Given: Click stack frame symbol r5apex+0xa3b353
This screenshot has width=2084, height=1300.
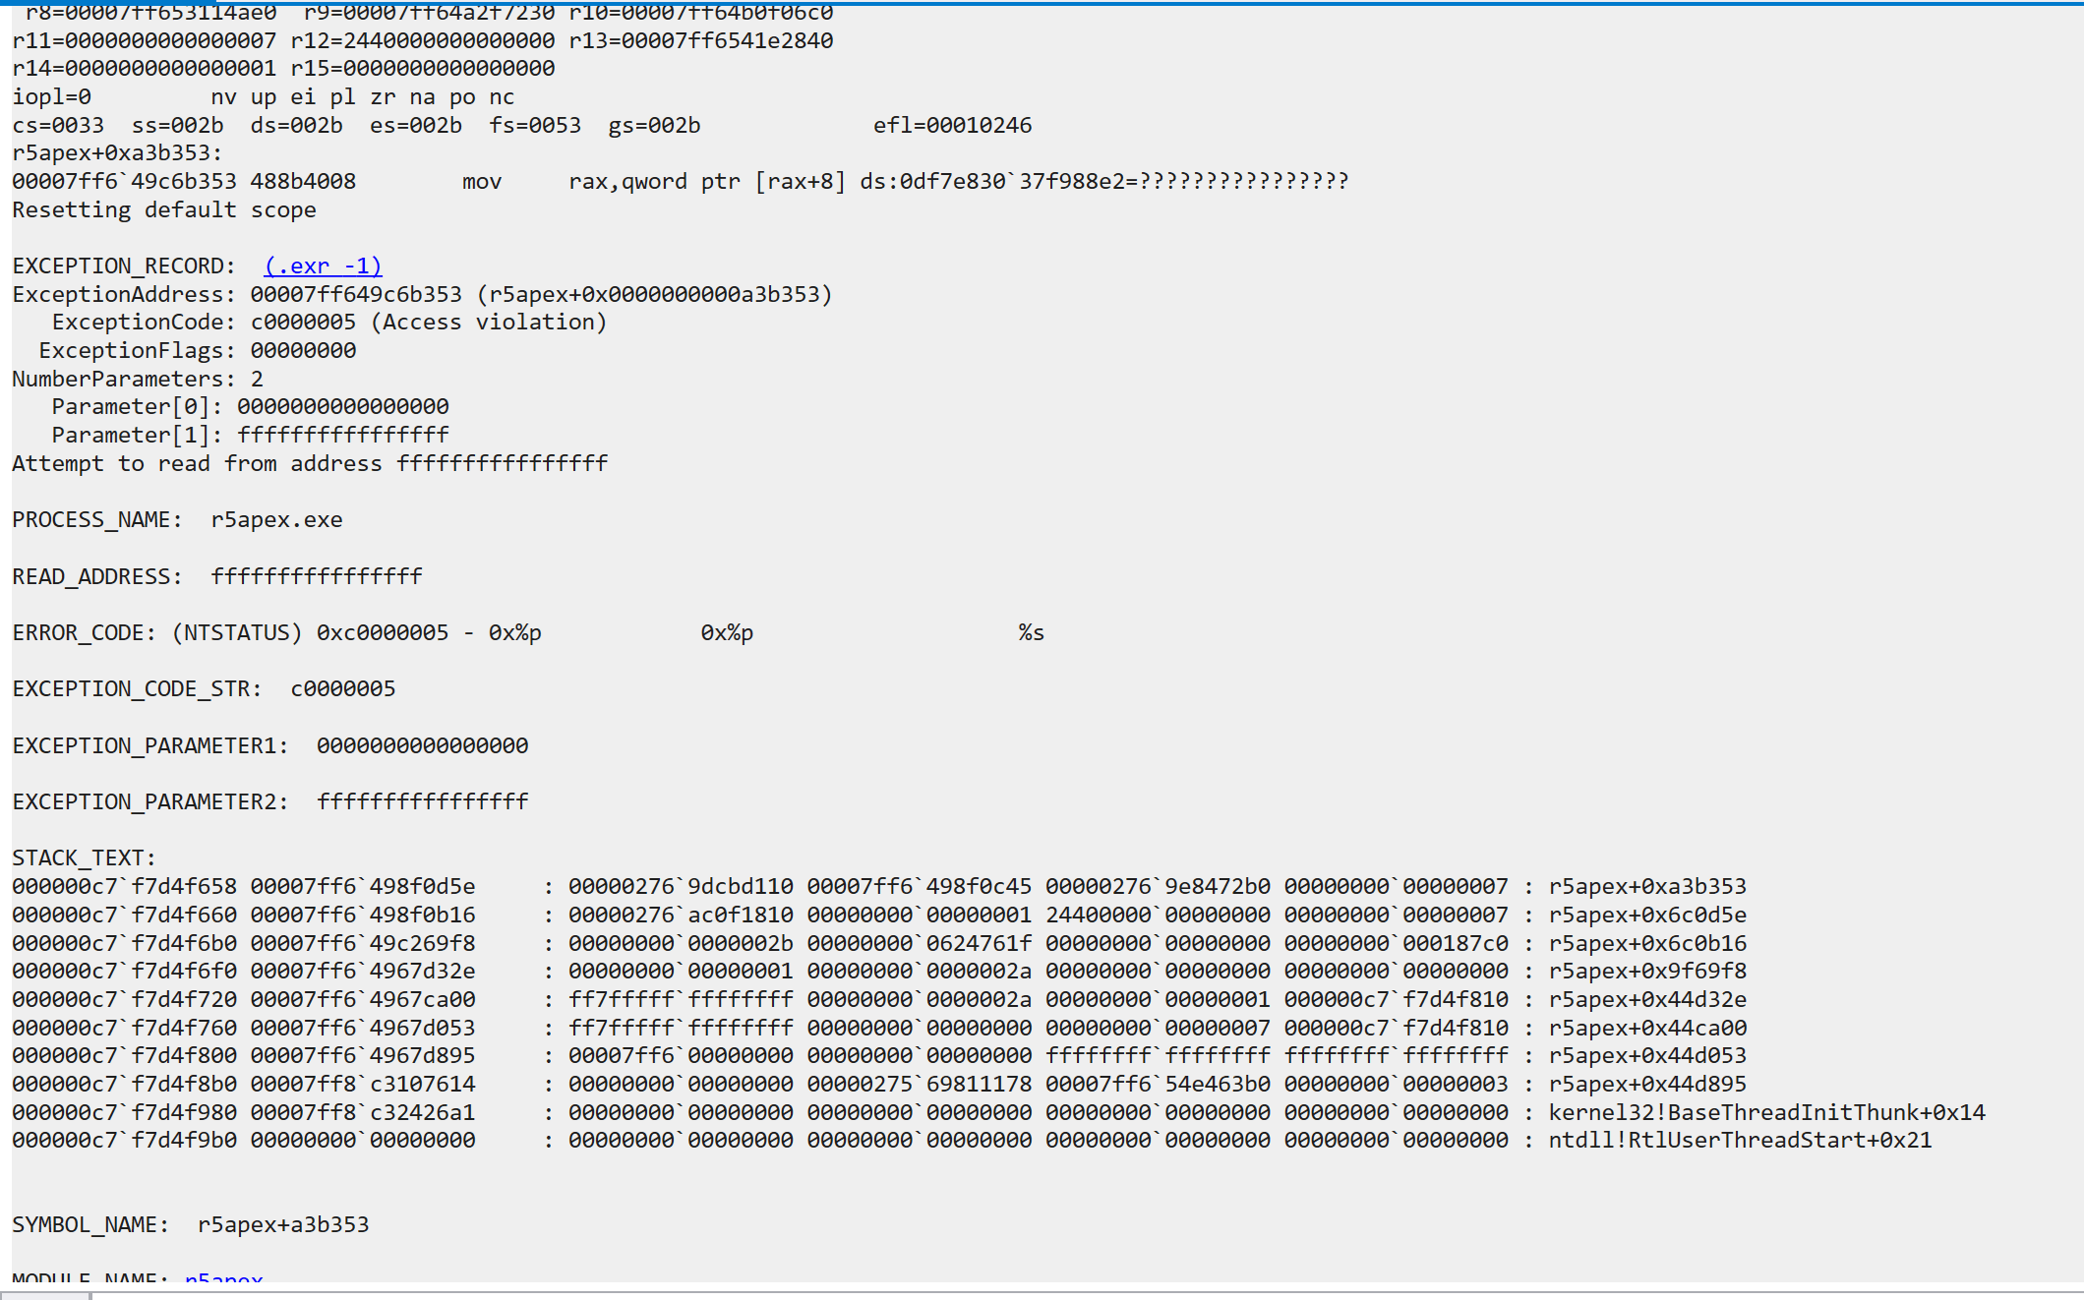Looking at the screenshot, I should coord(1647,887).
